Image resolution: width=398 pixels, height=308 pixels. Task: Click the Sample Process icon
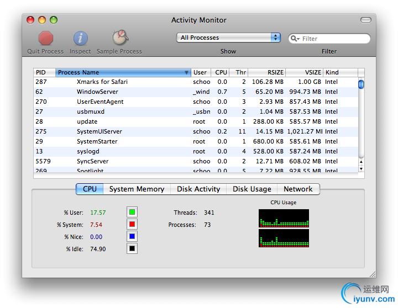[119, 38]
